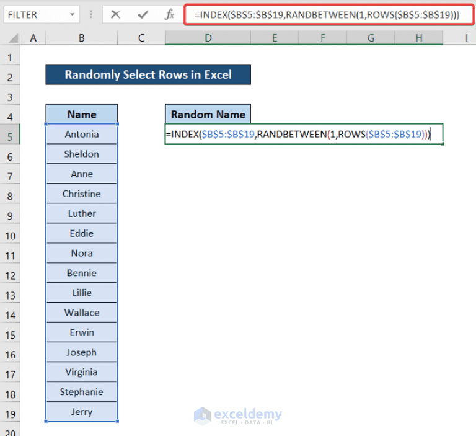This screenshot has height=436, width=476.
Task: Open Insert Function fx dialog
Action: pyautogui.click(x=169, y=14)
